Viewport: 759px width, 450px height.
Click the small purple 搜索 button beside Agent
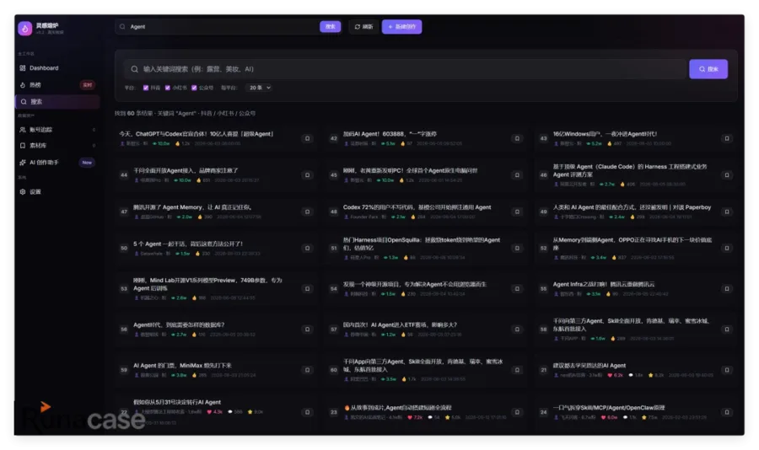click(x=330, y=27)
